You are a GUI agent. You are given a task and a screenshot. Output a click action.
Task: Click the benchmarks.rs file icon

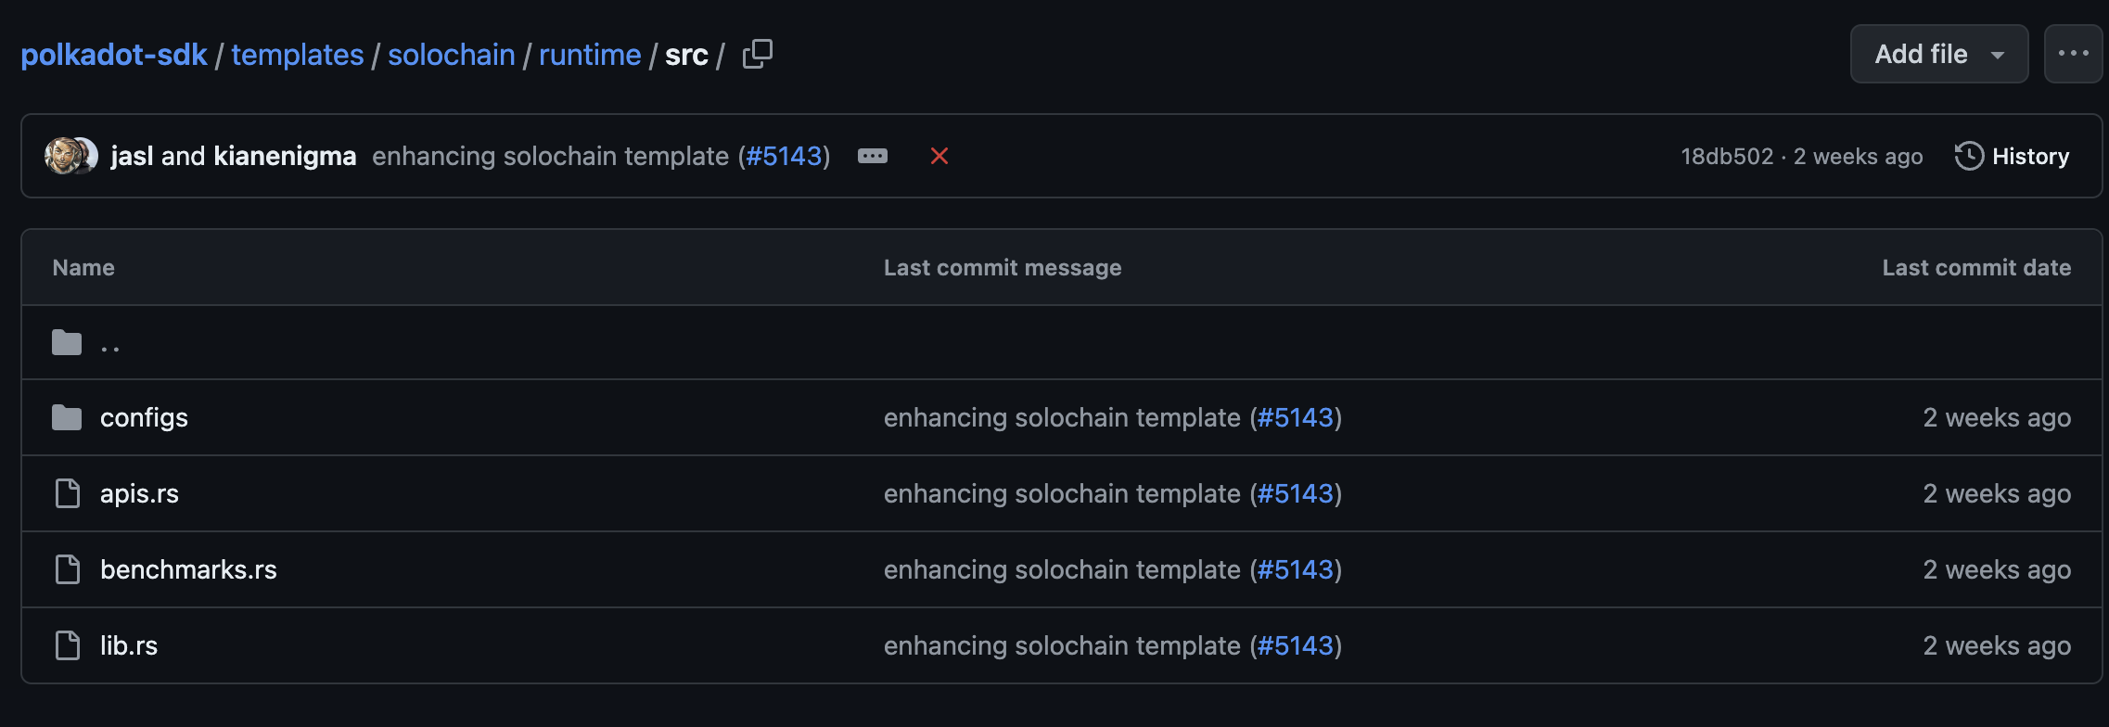click(x=67, y=569)
